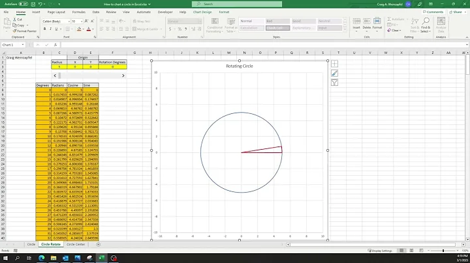Click the taskbar search magnifier
The height and width of the screenshot is (263, 470).
pos(18,258)
